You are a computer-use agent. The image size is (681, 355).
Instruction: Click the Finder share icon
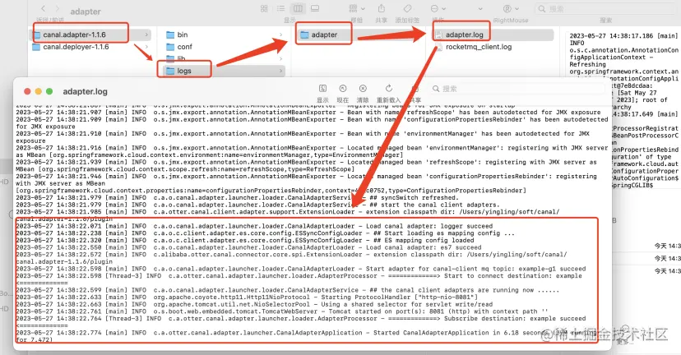point(382,9)
